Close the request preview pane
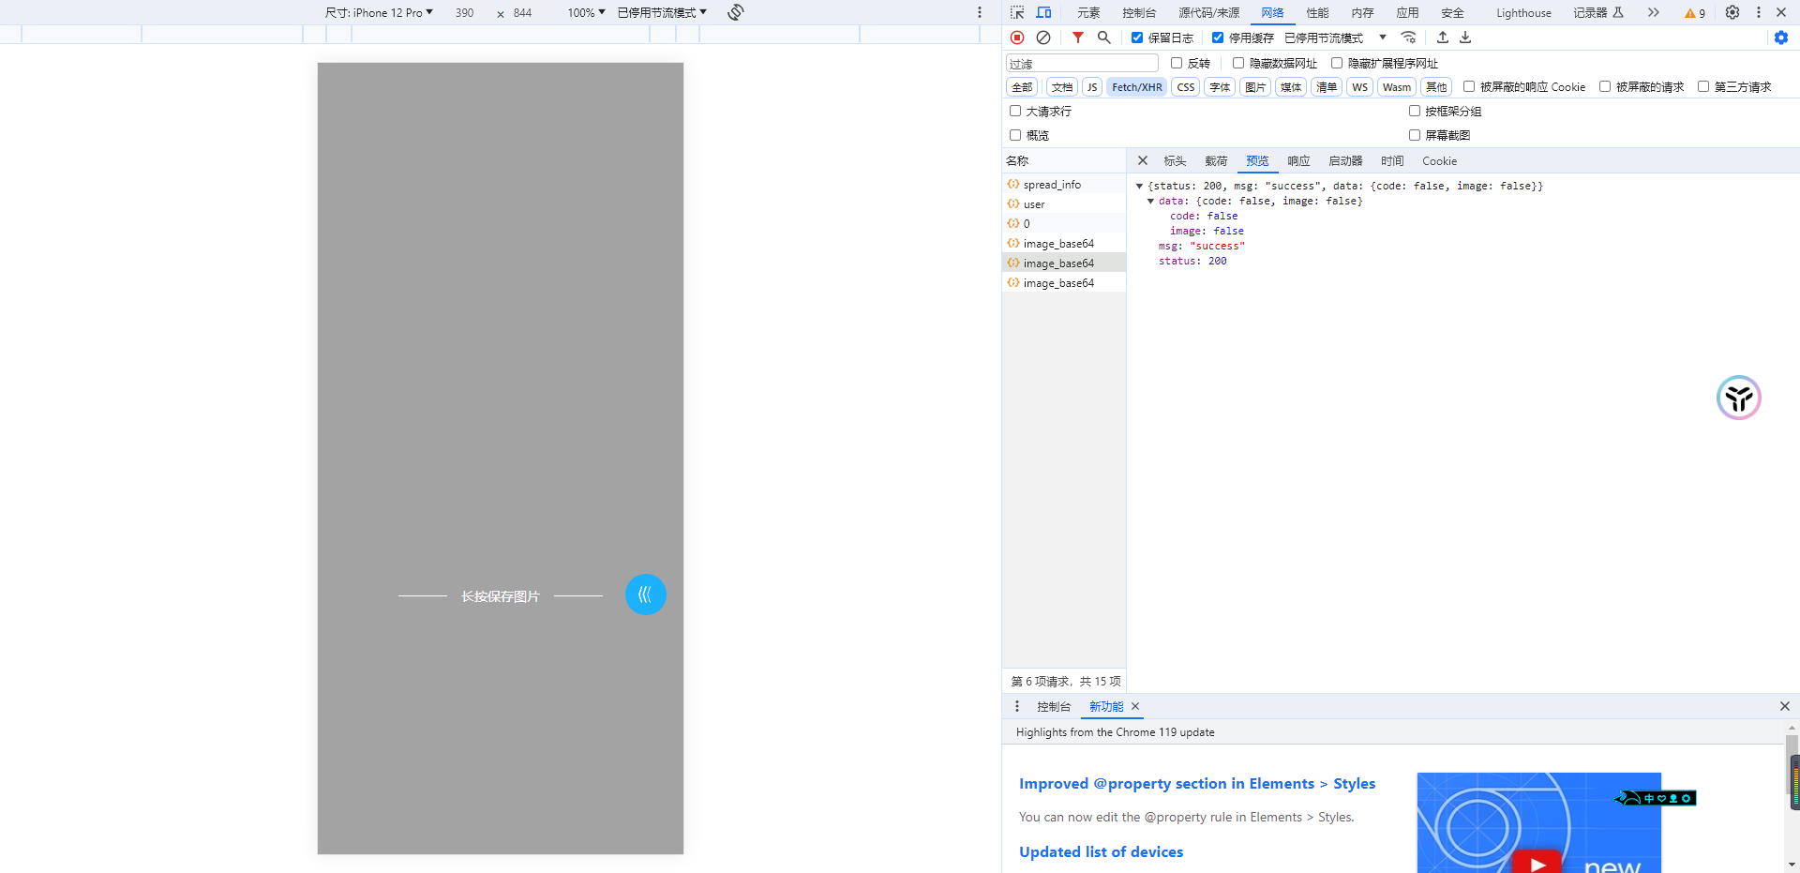The image size is (1800, 873). pos(1143,160)
